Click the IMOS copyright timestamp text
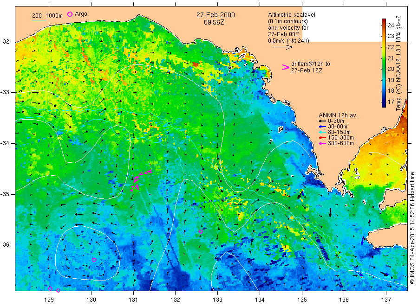This screenshot has width=418, height=306. tap(412, 228)
